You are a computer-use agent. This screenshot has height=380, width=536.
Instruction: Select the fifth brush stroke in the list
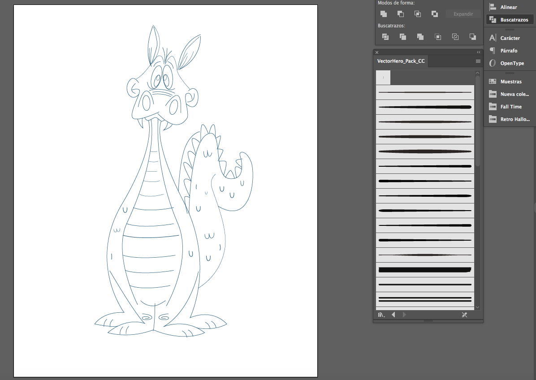coord(425,151)
